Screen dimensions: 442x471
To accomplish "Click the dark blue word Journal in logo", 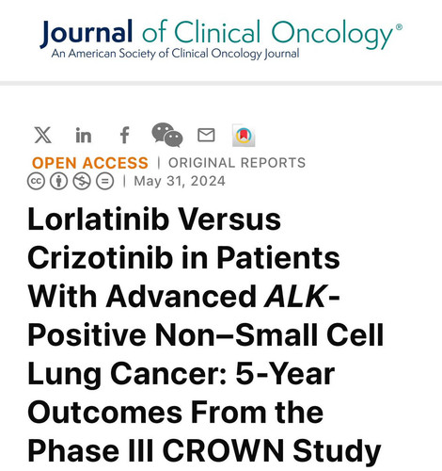I will (87, 32).
